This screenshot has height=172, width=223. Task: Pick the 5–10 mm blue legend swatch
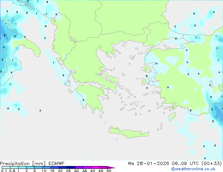coord(38,167)
